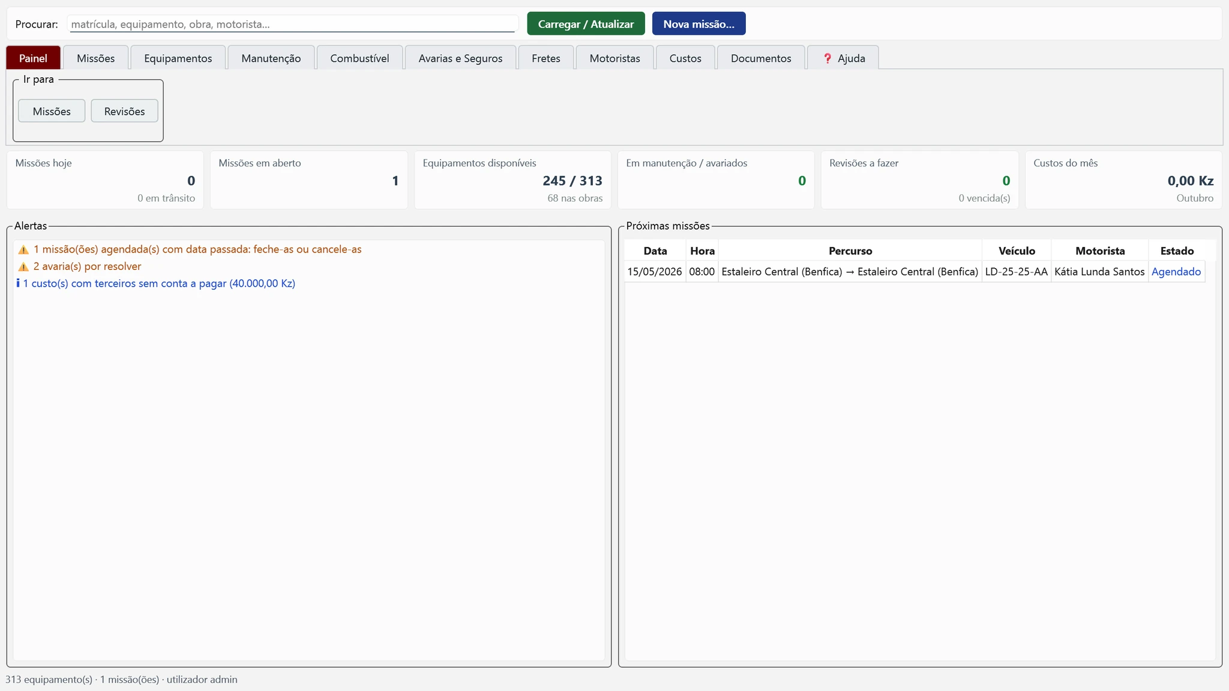
Task: Click the Estado column header
Action: (1177, 251)
